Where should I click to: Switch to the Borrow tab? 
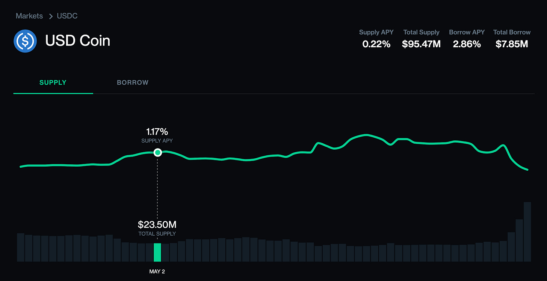click(133, 83)
